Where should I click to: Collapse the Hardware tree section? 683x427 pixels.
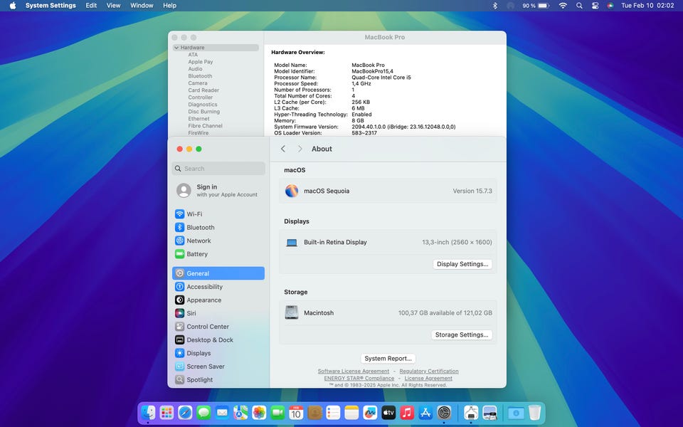point(176,48)
